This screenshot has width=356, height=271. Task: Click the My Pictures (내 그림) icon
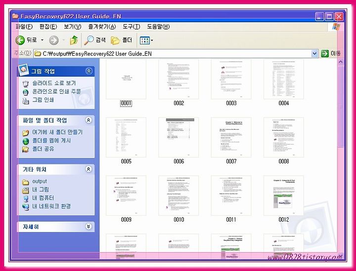(x=26, y=190)
